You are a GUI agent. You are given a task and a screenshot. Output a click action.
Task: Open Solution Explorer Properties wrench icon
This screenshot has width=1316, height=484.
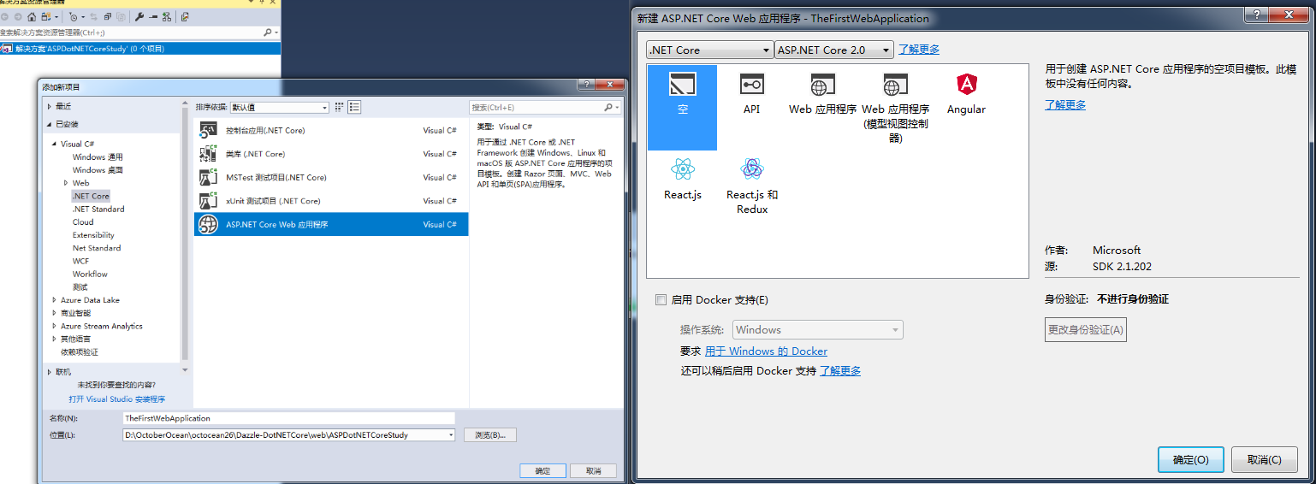coord(139,16)
